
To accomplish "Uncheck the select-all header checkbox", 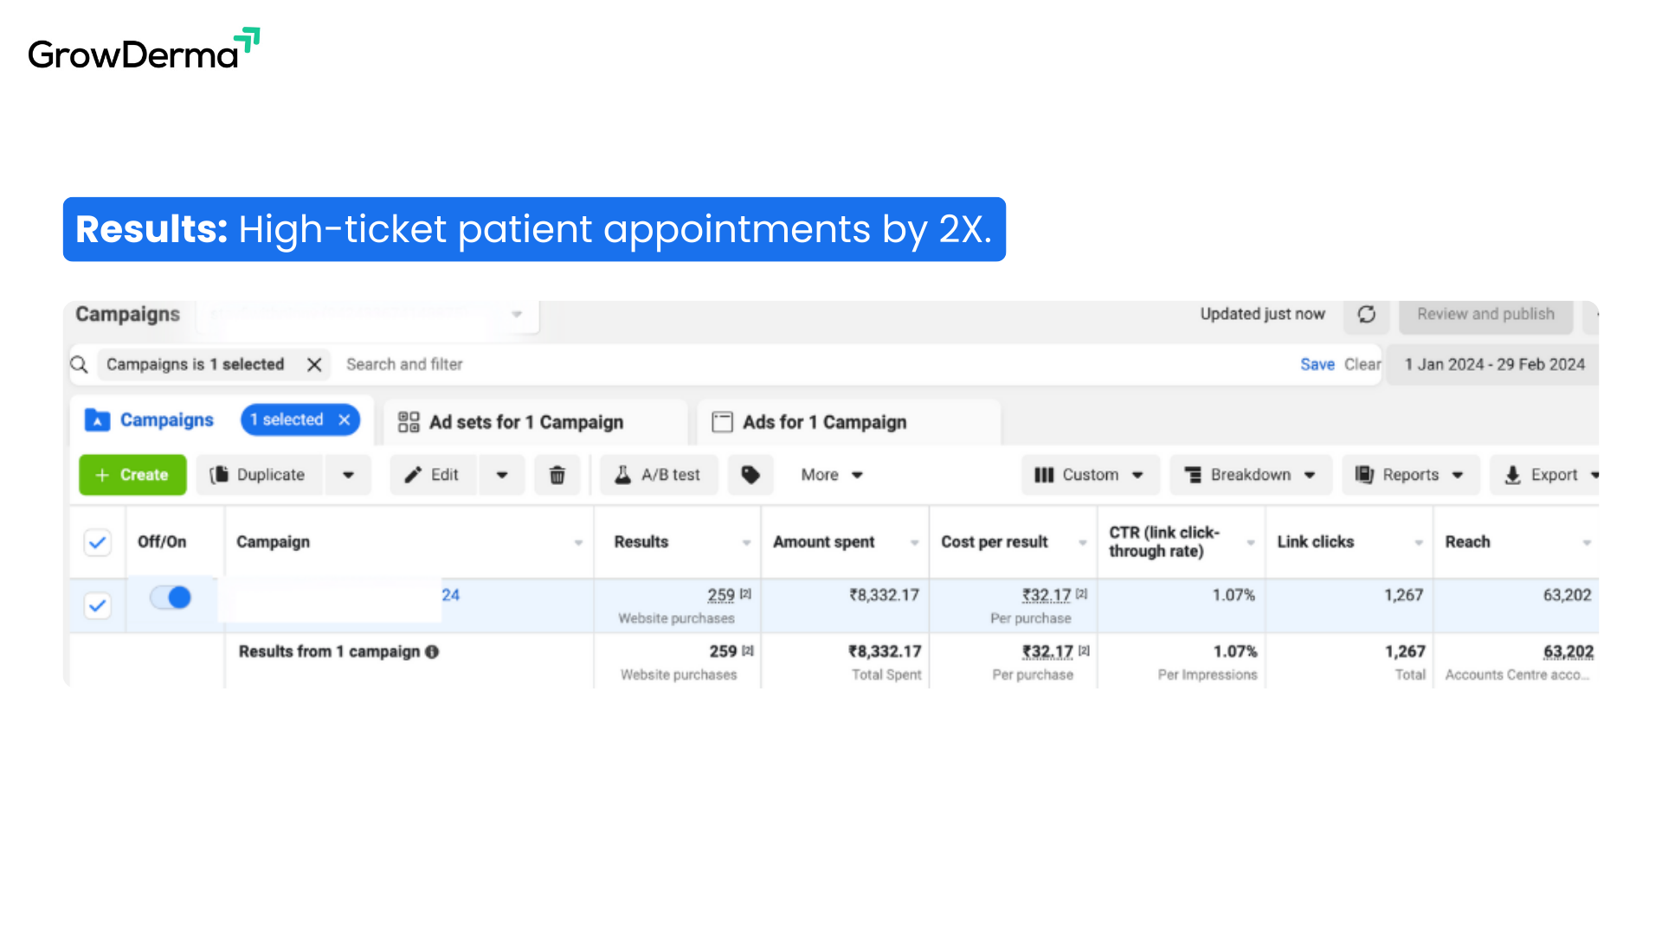I will tap(98, 542).
